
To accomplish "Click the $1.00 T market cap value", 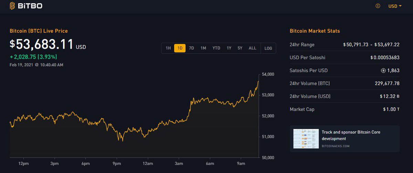I will (x=391, y=109).
